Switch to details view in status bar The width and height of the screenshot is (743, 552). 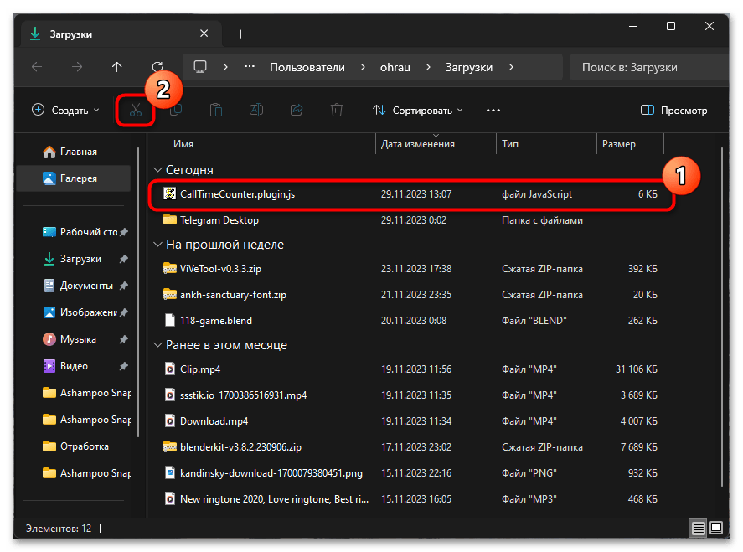click(698, 528)
